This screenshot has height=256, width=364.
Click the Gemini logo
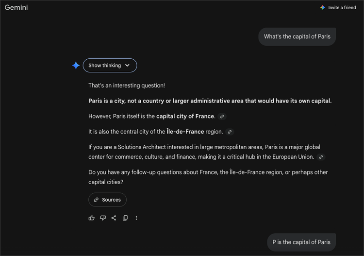click(x=17, y=8)
